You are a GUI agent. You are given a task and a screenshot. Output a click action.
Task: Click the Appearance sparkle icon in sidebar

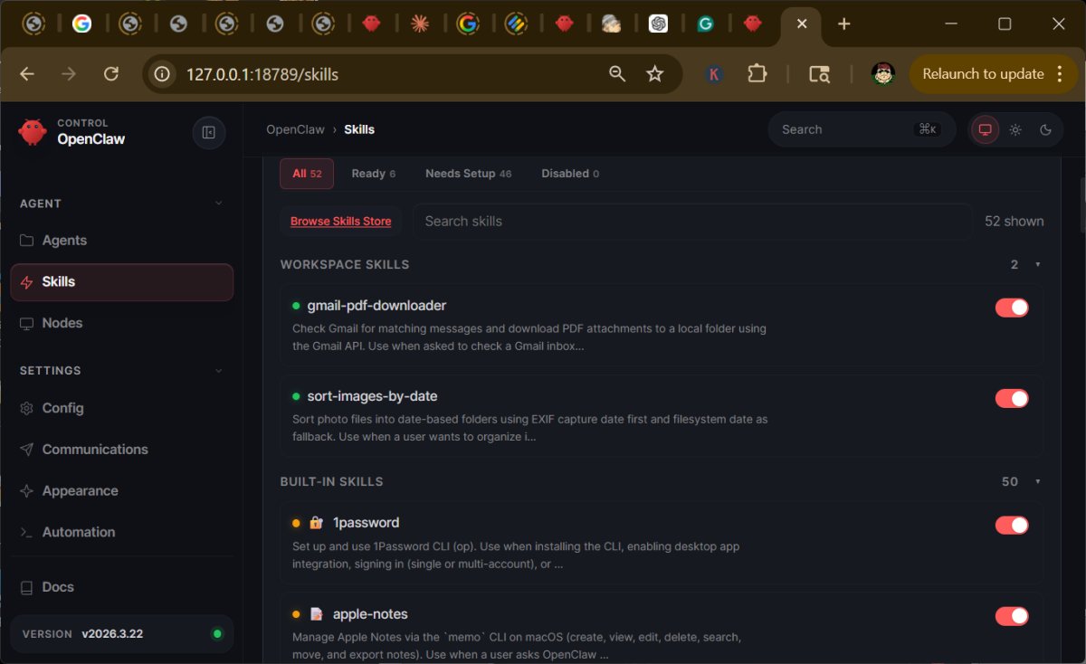[x=27, y=491]
